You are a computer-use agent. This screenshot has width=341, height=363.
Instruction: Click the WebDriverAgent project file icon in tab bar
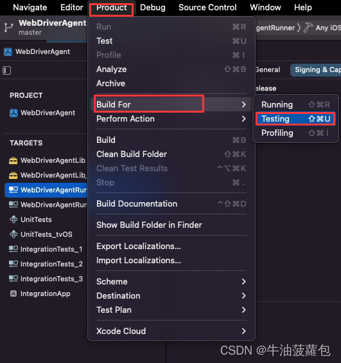pyautogui.click(x=8, y=51)
